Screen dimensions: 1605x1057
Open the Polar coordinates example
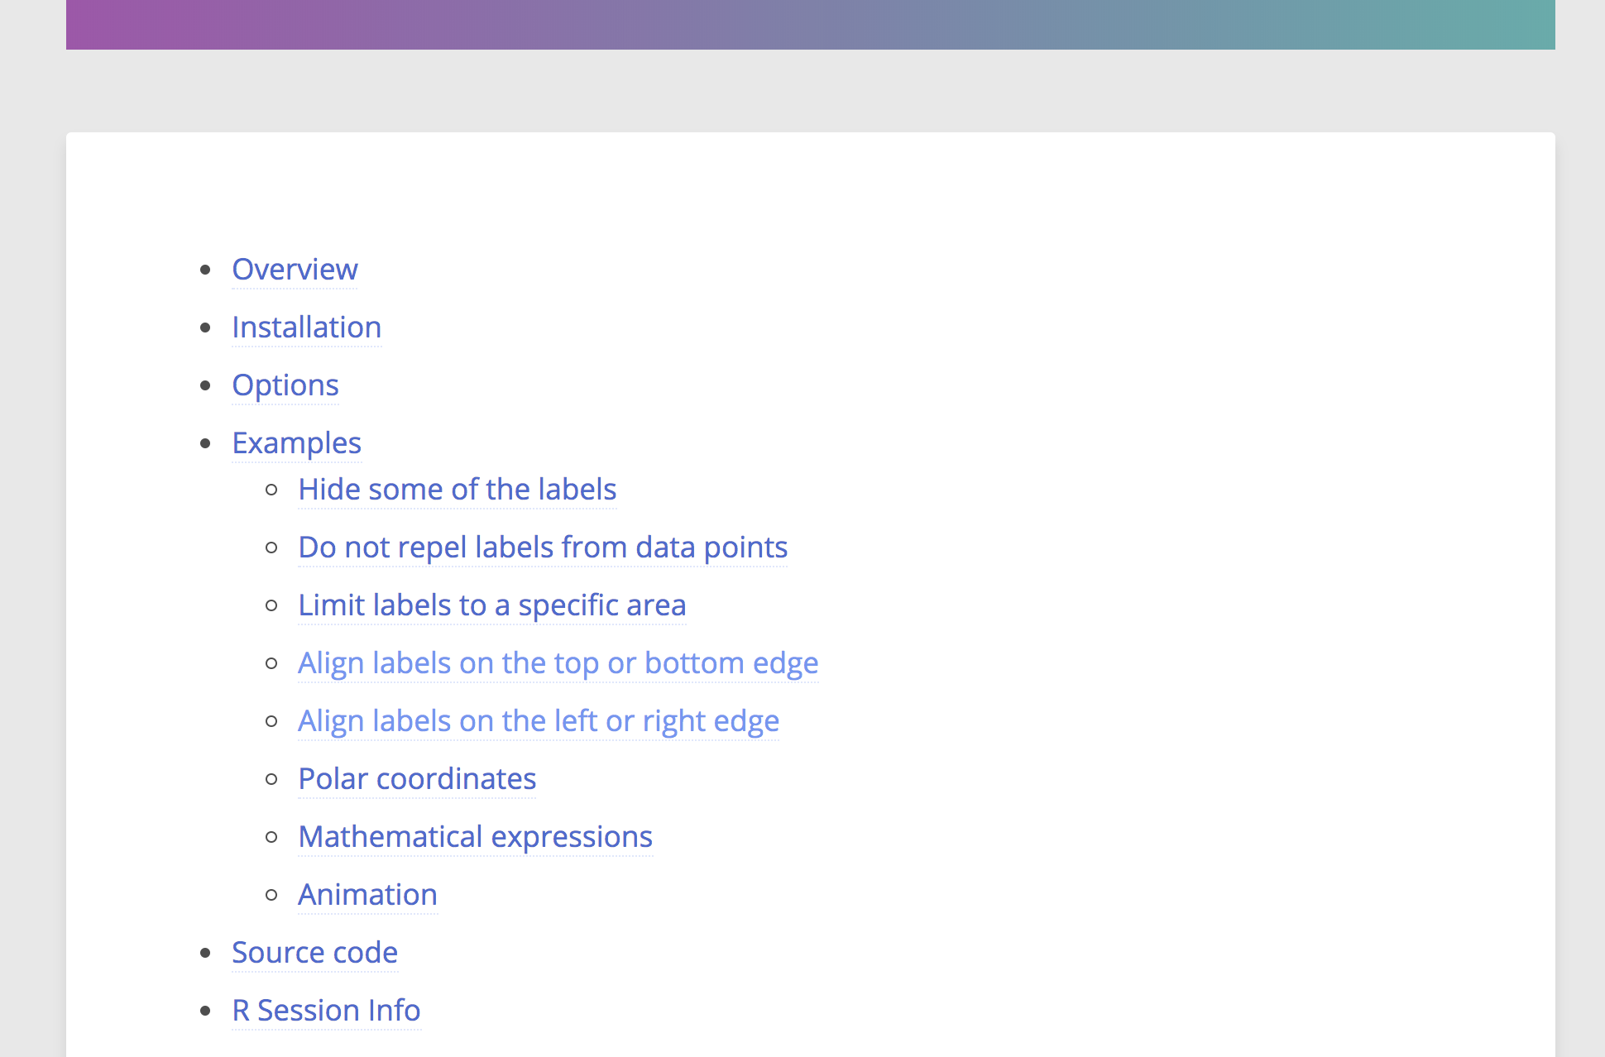click(x=416, y=778)
